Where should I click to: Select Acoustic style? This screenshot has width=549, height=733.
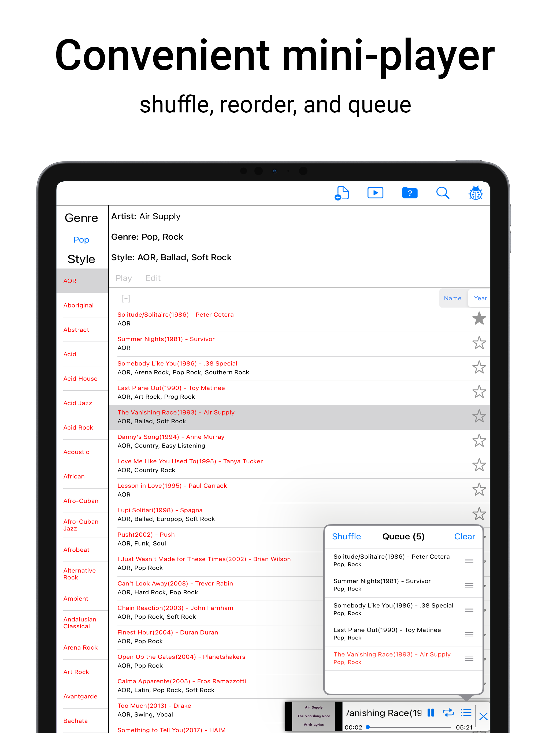click(83, 452)
